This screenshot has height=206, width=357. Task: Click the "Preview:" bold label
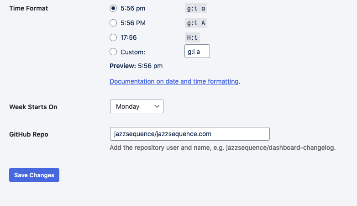(x=123, y=66)
